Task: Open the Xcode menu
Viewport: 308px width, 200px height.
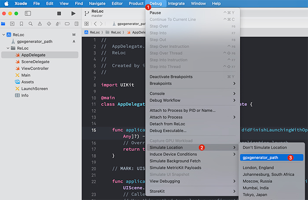Action: tap(21, 4)
